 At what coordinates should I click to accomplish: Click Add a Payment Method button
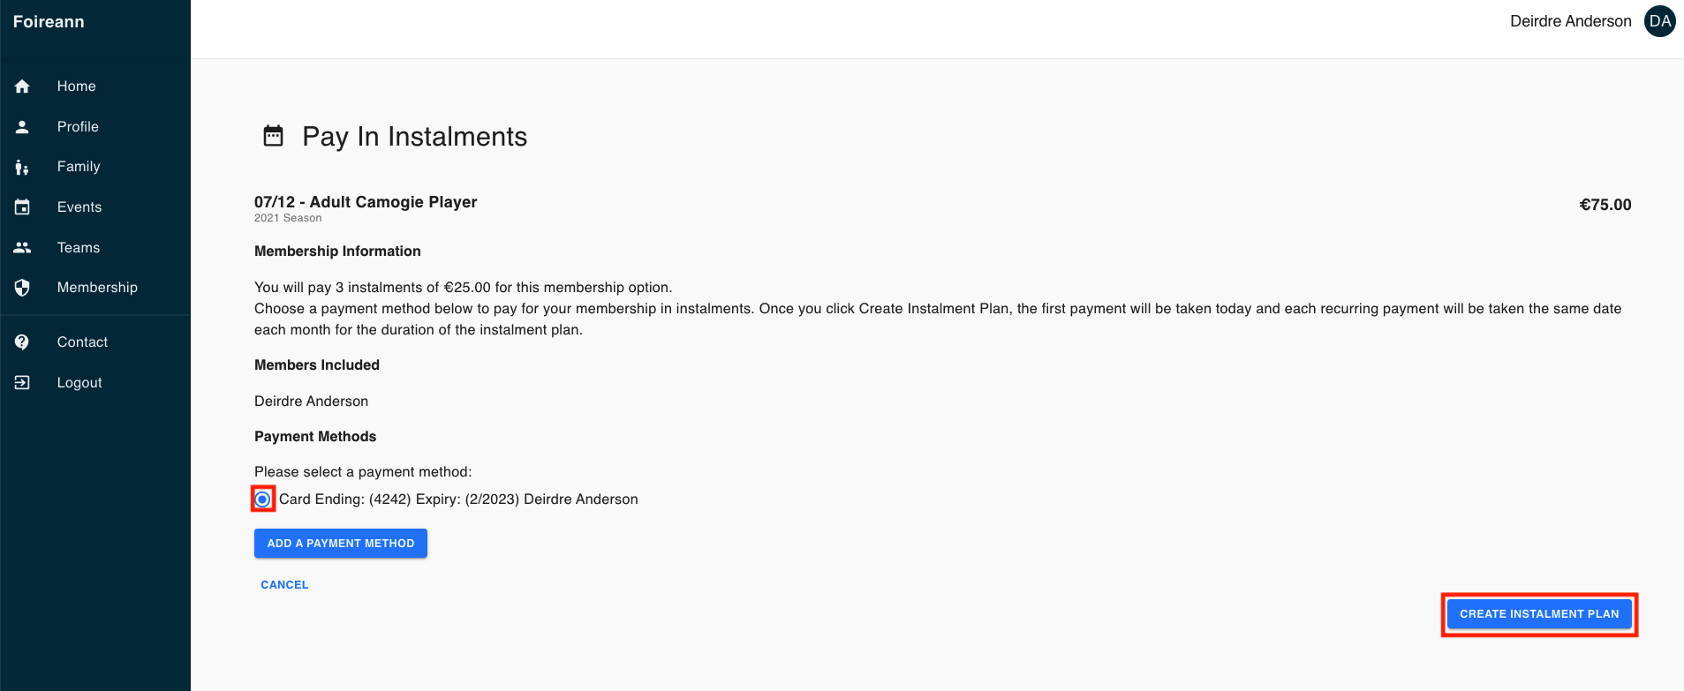pos(341,544)
